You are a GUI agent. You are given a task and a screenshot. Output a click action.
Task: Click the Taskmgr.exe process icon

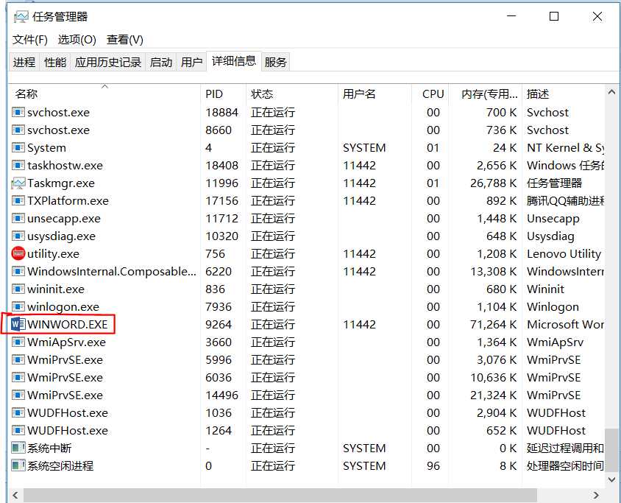click(x=18, y=183)
